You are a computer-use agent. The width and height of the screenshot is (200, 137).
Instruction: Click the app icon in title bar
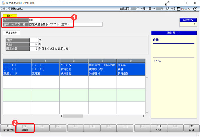[x=3, y=3]
